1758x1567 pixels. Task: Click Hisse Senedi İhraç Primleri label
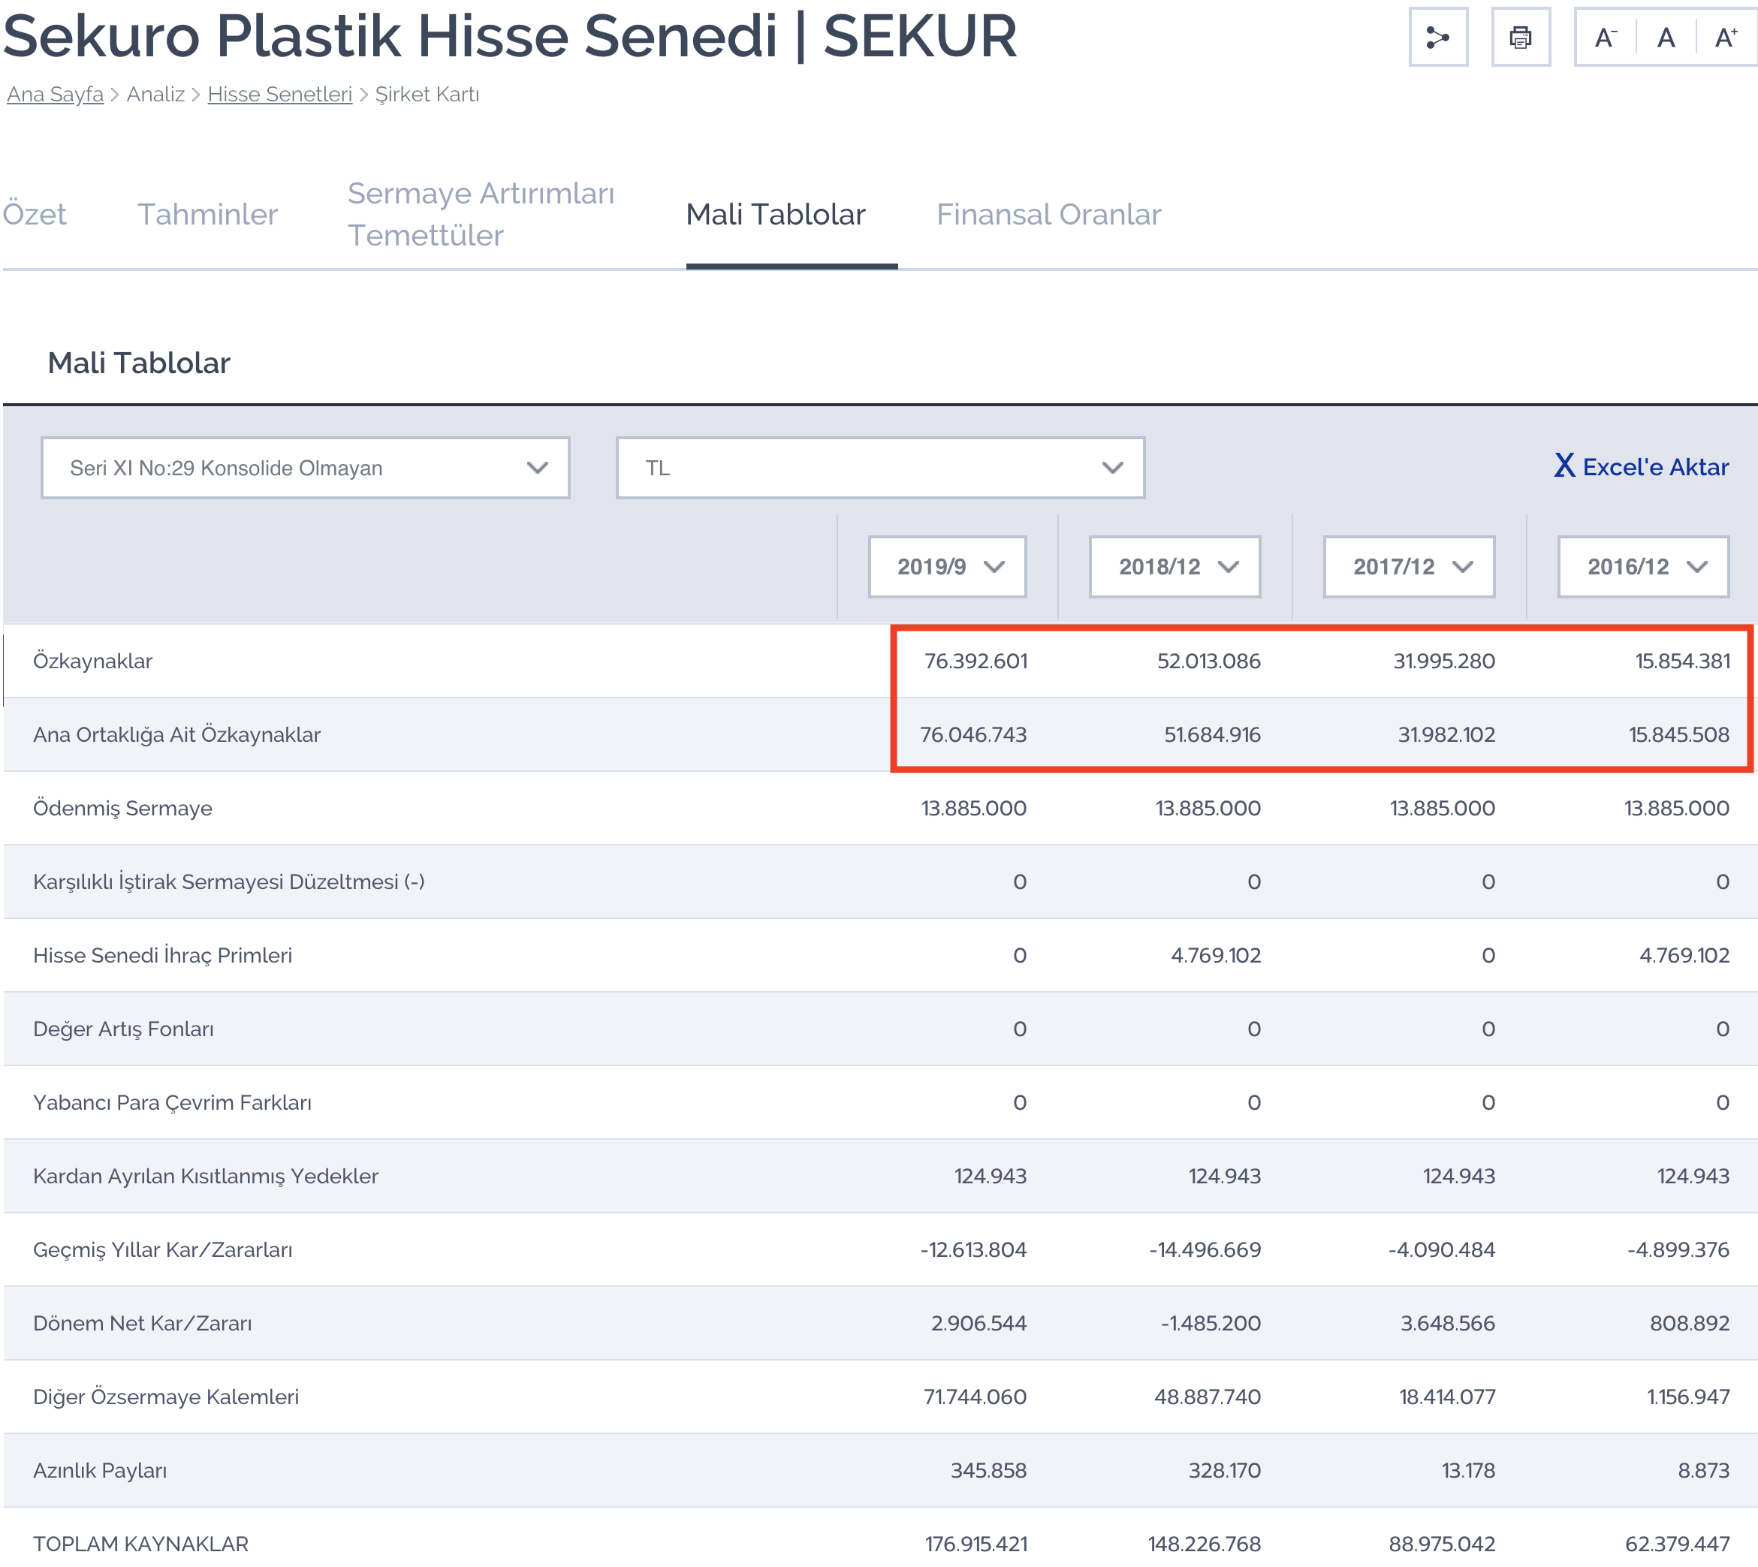pyautogui.click(x=163, y=956)
